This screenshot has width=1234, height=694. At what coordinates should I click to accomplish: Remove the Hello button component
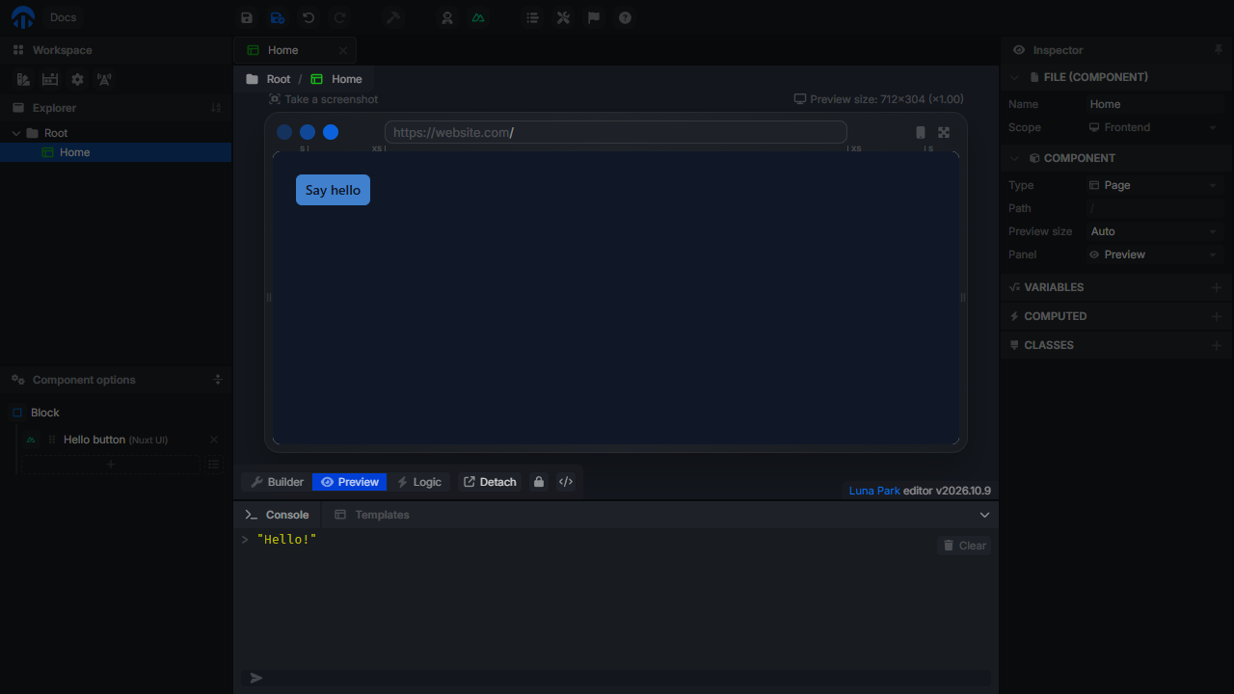pyautogui.click(x=214, y=440)
